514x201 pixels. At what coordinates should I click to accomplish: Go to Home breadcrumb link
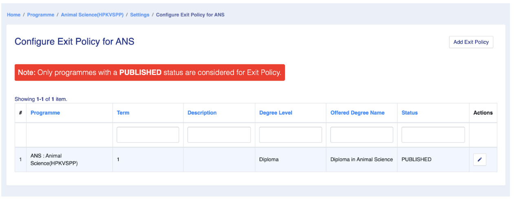(13, 15)
